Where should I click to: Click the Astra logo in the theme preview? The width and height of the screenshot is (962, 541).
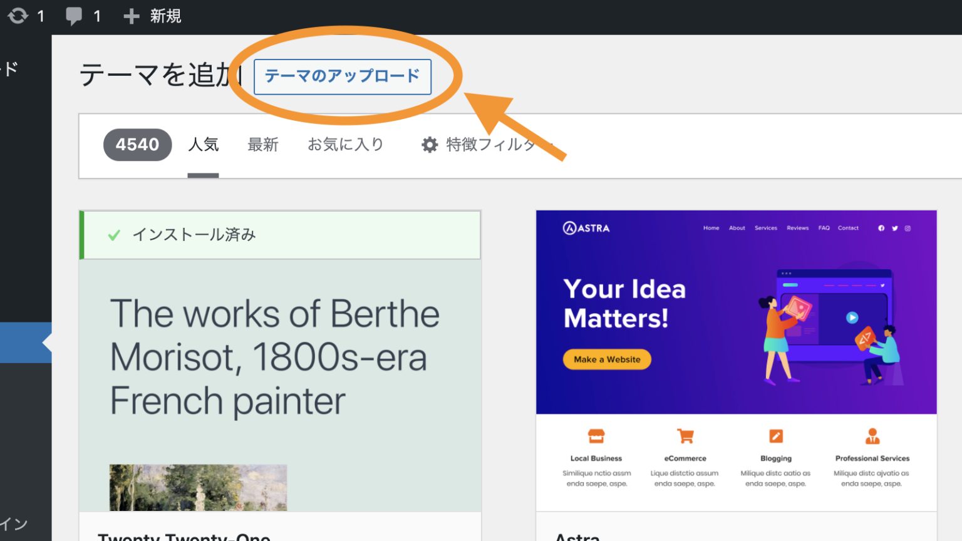click(x=585, y=228)
